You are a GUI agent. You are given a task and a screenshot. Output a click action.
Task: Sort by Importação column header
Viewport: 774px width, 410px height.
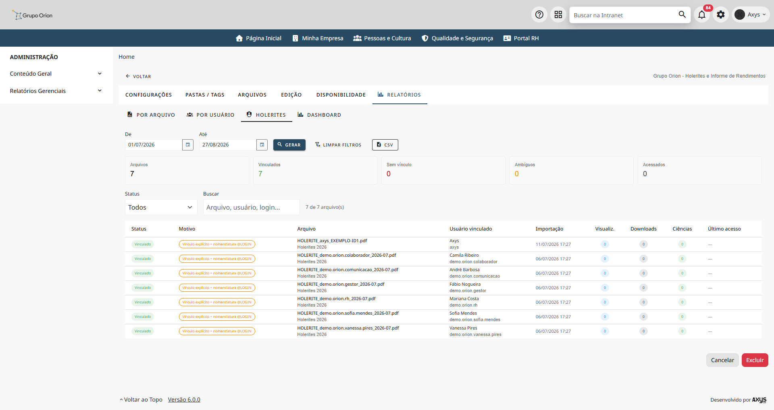[549, 229]
